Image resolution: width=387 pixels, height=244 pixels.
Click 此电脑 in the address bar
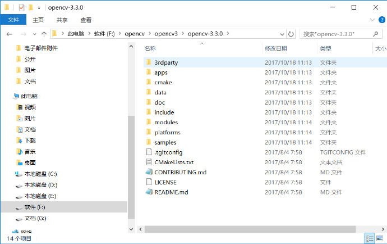tap(76, 34)
